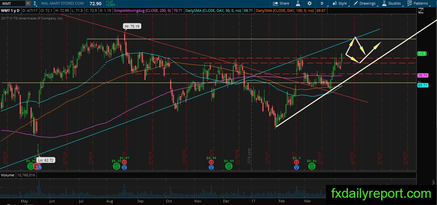Expand right sidebar arrows beside volume pane

[433, 181]
